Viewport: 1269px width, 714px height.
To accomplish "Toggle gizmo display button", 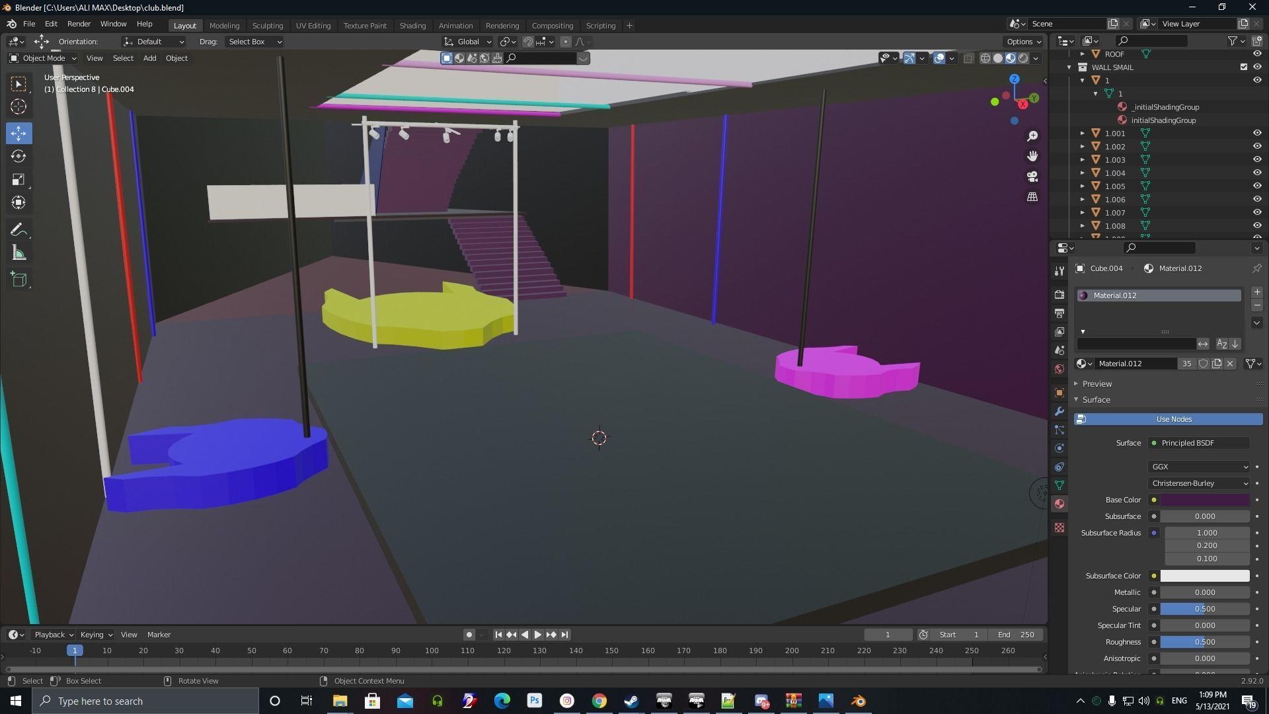I will 909,58.
